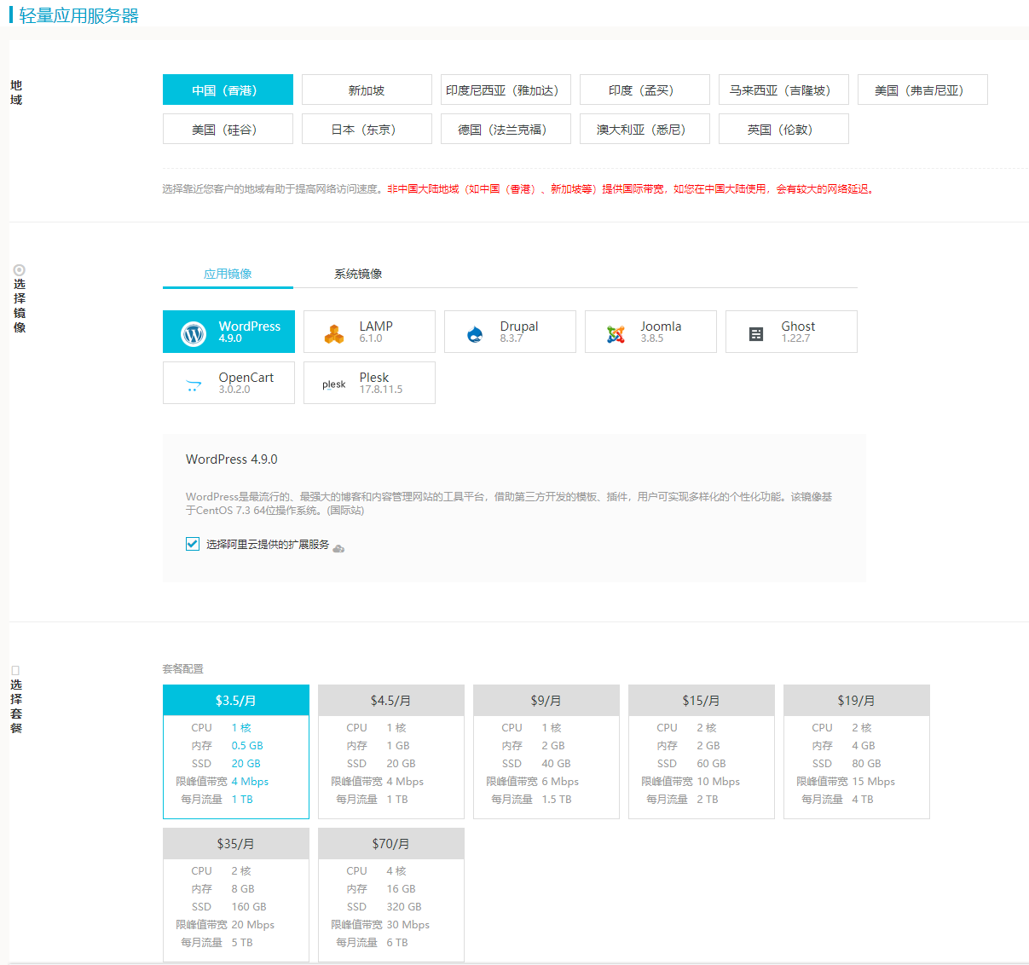Click the 轻量应用服务器 page title
The width and height of the screenshot is (1029, 965).
pos(78,15)
